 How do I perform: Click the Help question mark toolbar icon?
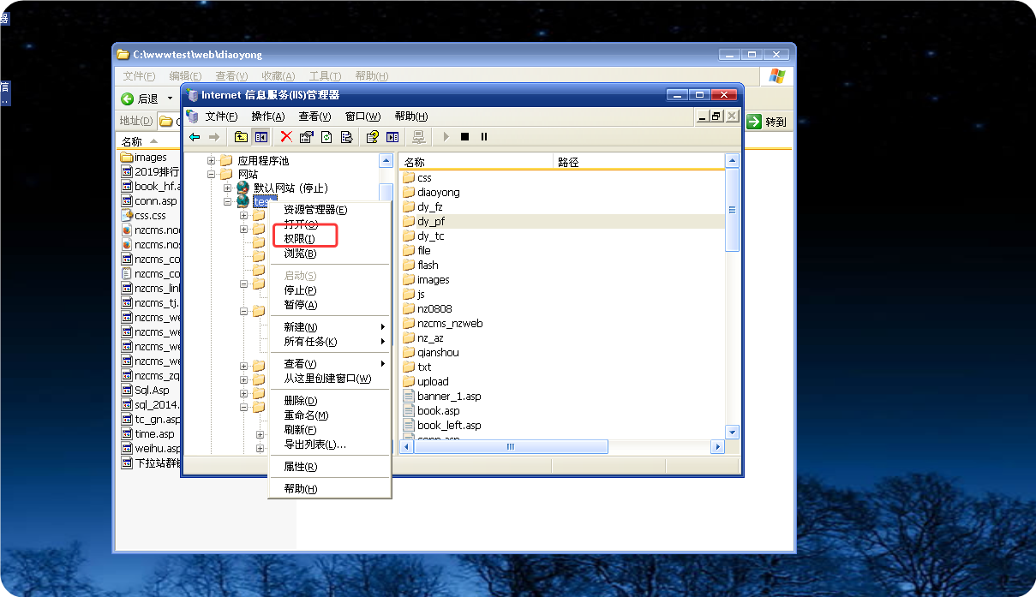[x=373, y=137]
